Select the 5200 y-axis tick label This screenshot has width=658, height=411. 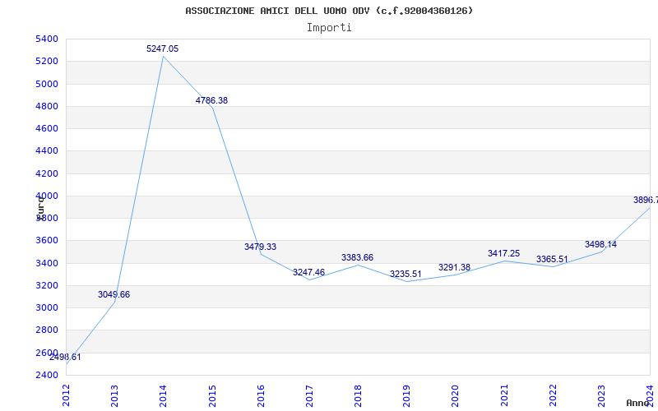coord(47,62)
